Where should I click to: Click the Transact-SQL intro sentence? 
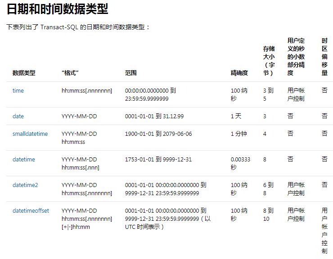[78, 27]
